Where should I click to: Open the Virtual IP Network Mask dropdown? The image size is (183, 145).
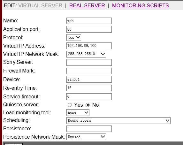(x=86, y=54)
